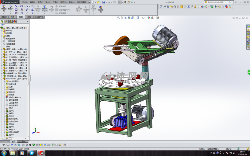
Task: Expand the (-) 立柱<1> component
Action: pyautogui.click(x=2, y=52)
